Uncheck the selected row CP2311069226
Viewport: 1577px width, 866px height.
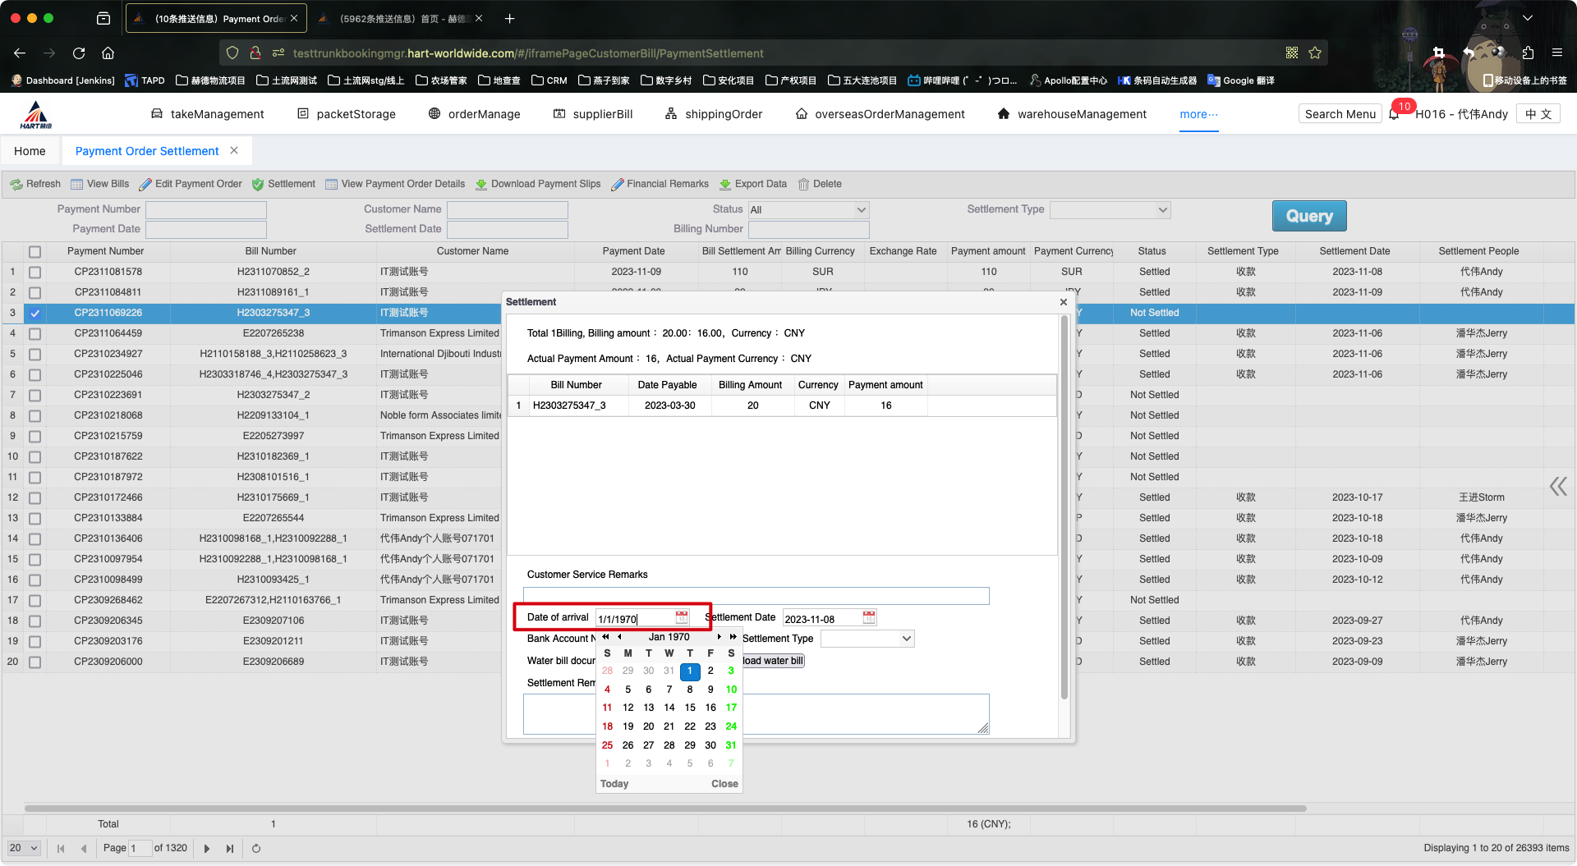34,313
